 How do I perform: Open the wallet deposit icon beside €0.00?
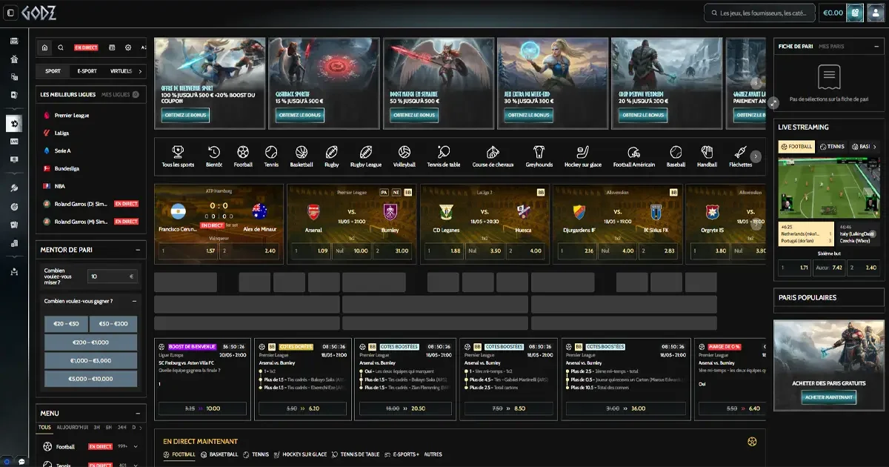[855, 13]
